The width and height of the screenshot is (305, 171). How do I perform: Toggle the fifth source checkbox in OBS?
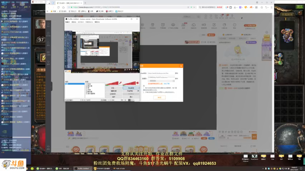tap(87, 92)
